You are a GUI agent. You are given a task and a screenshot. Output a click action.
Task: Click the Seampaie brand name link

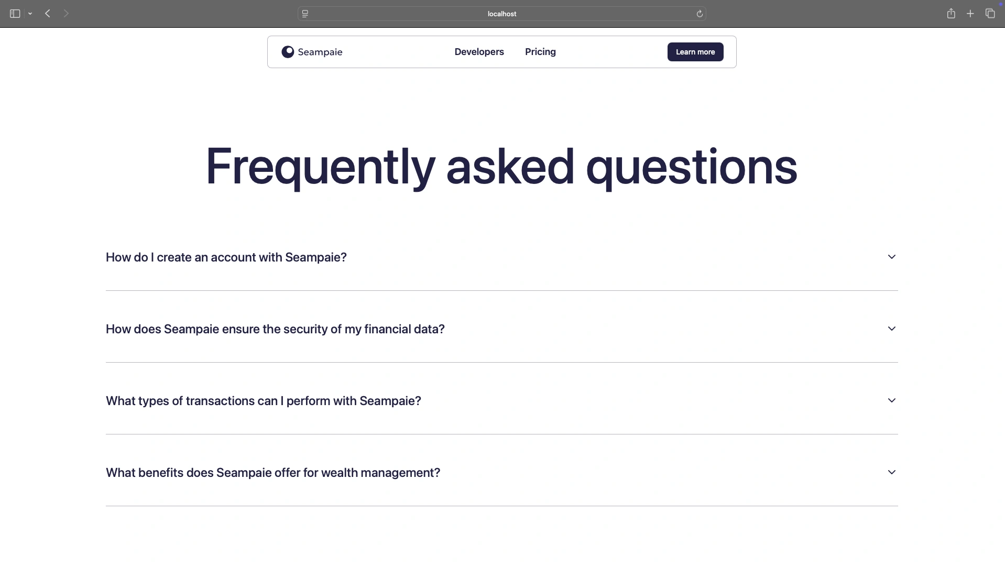click(x=320, y=52)
